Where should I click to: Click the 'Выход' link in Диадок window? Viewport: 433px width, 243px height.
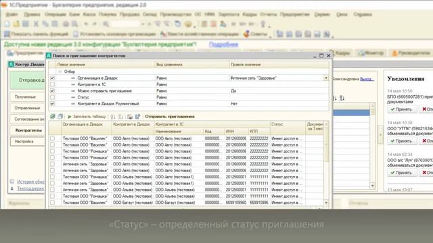point(367,79)
